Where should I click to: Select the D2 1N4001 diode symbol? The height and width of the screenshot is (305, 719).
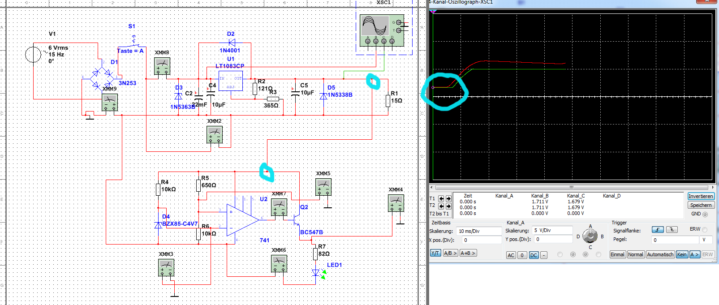232,43
